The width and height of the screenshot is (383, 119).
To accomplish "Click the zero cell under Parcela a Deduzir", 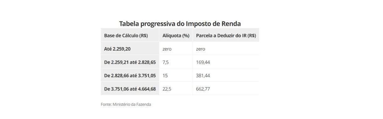I will [201, 49].
